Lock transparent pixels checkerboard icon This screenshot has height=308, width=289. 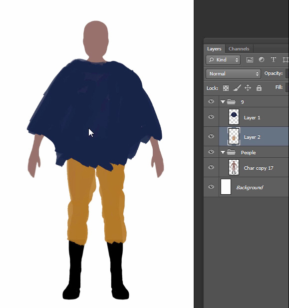pyautogui.click(x=226, y=88)
